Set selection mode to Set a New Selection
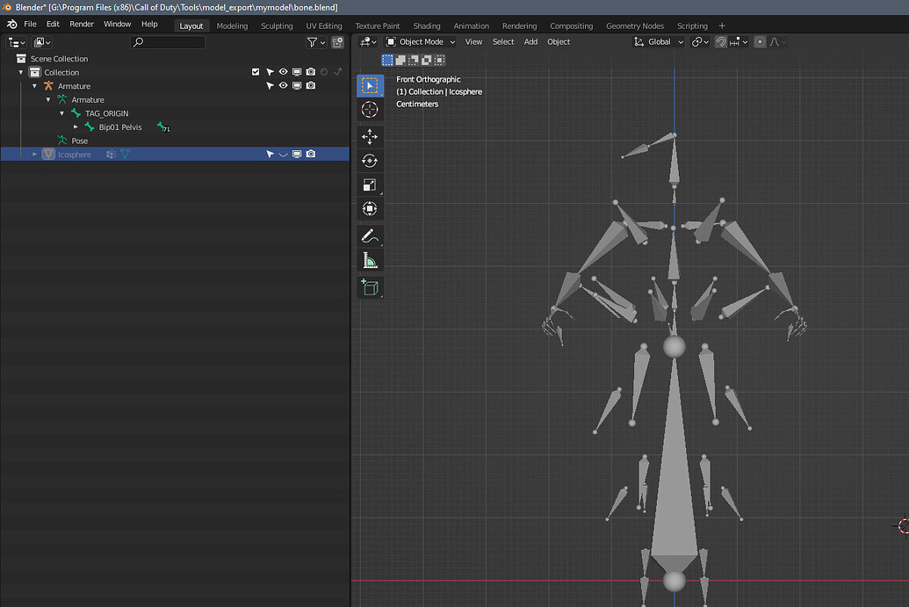Image resolution: width=909 pixels, height=607 pixels. click(387, 60)
